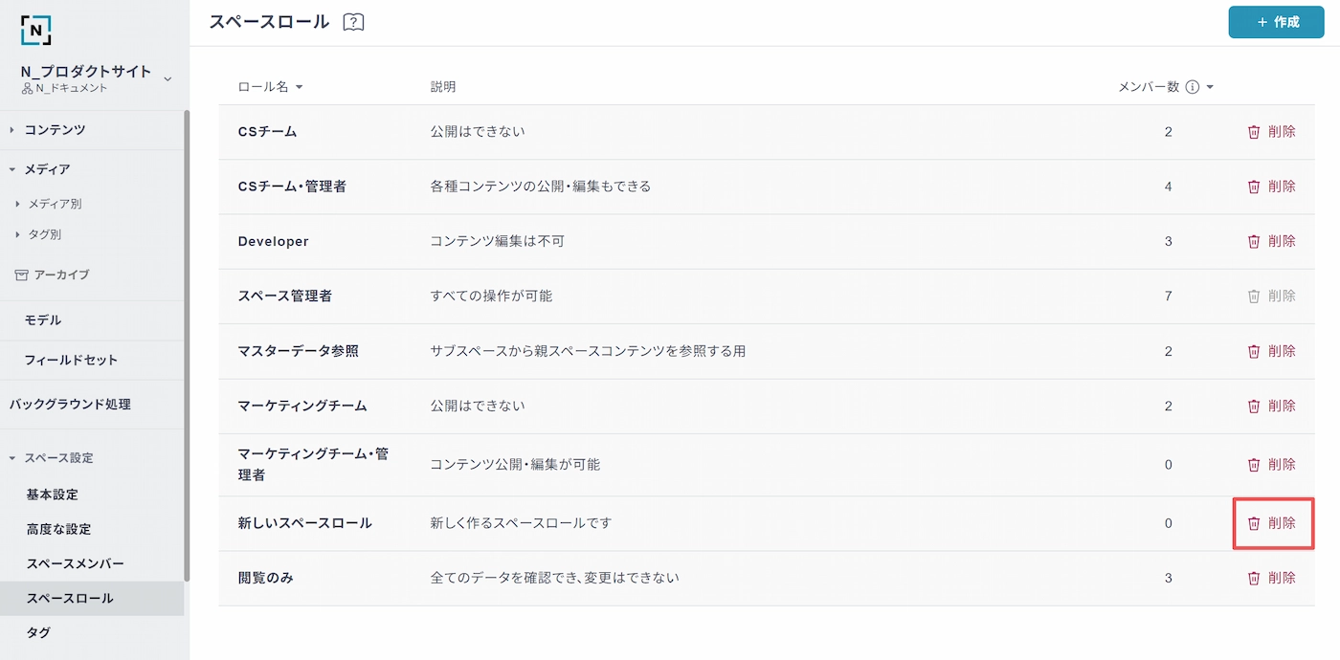Collapse the スペース設定 section
The width and height of the screenshot is (1340, 660).
pyautogui.click(x=12, y=458)
